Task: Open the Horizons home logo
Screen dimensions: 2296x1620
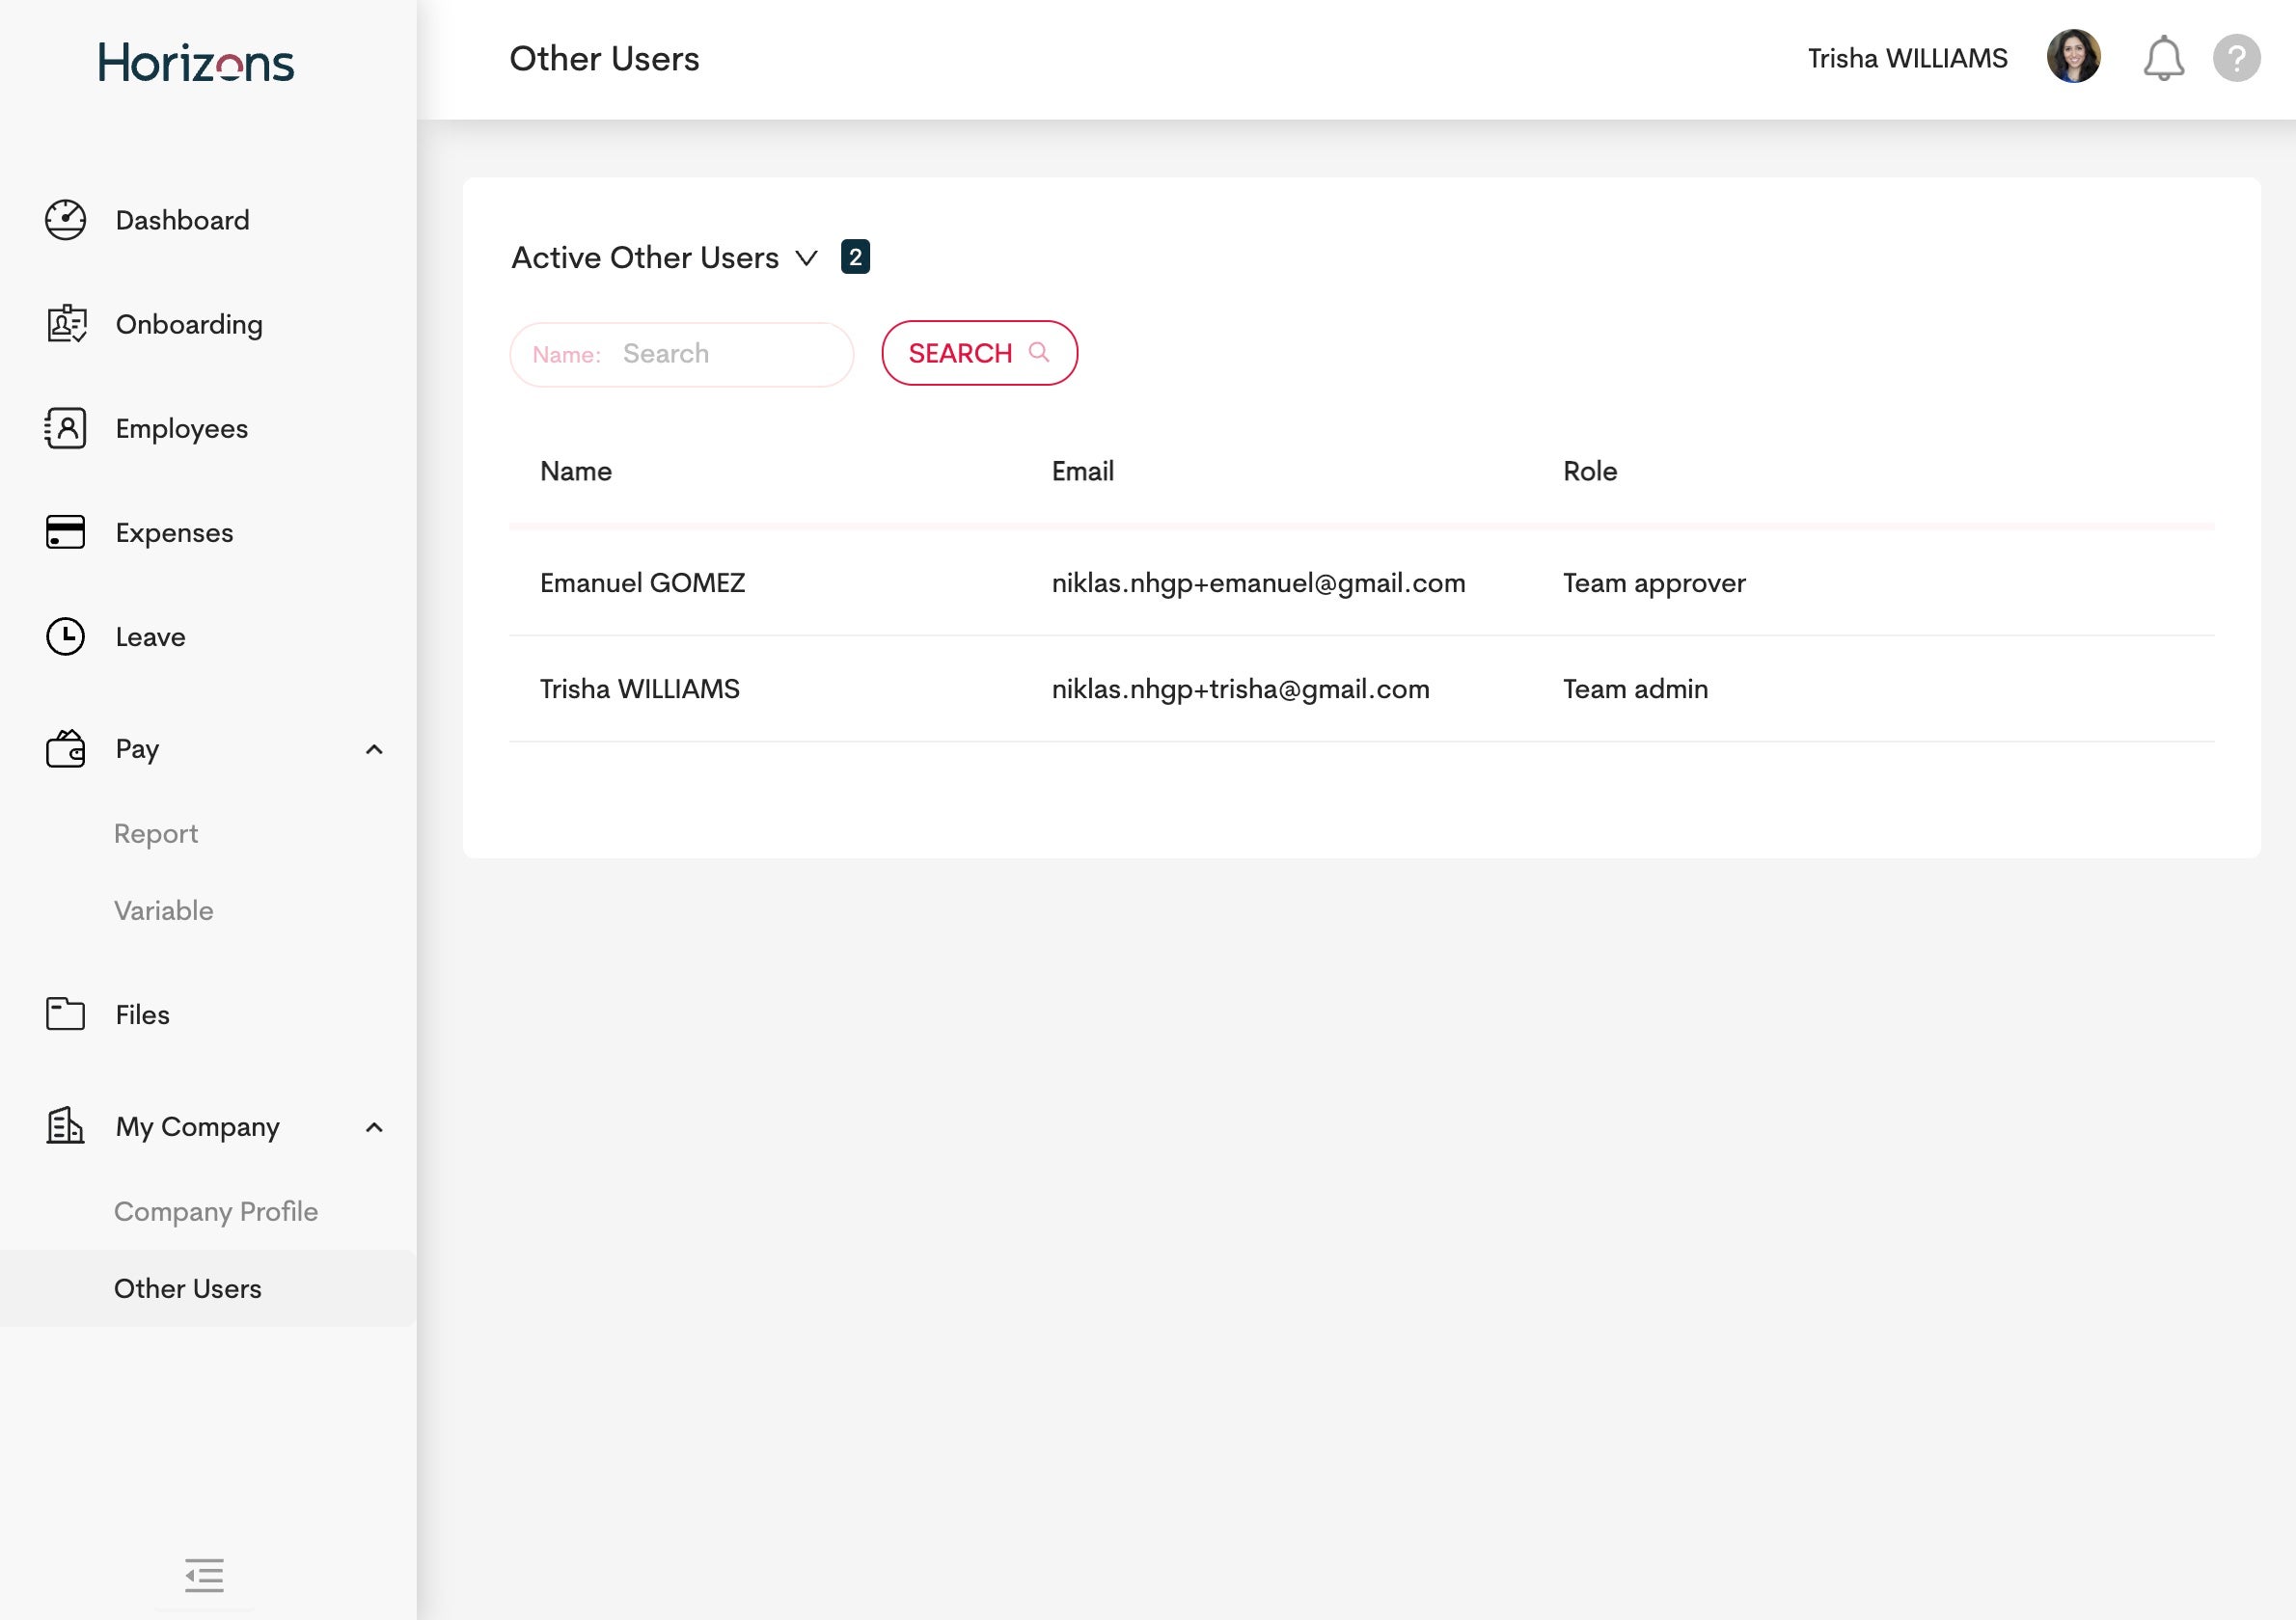Action: pos(196,62)
